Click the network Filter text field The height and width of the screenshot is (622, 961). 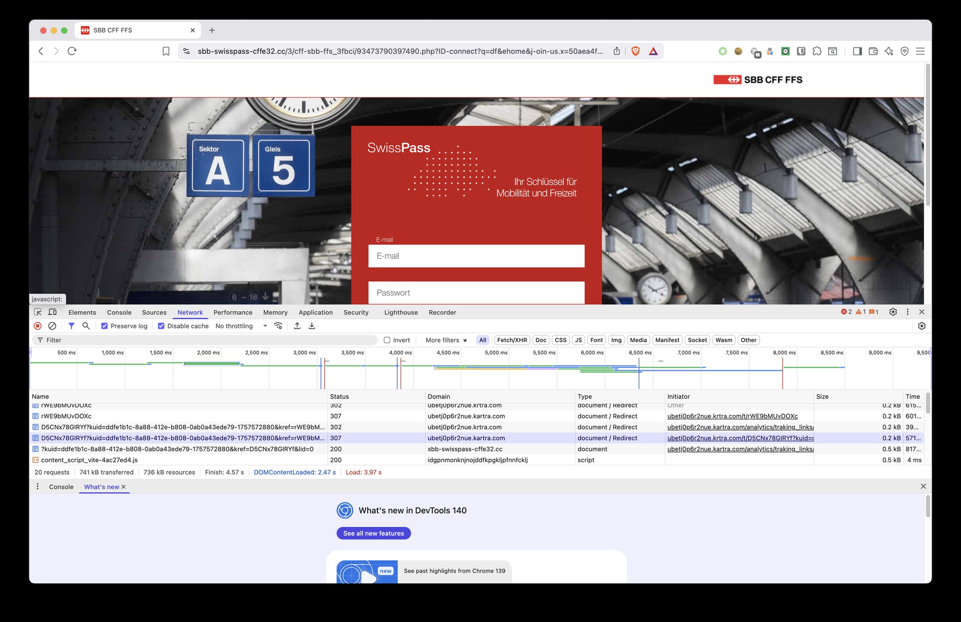coord(205,340)
